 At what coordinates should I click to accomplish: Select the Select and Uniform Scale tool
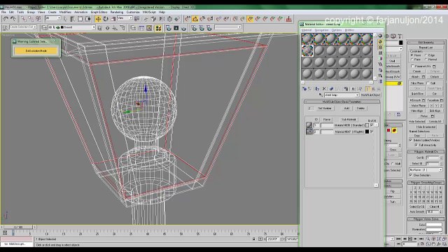pos(113,19)
